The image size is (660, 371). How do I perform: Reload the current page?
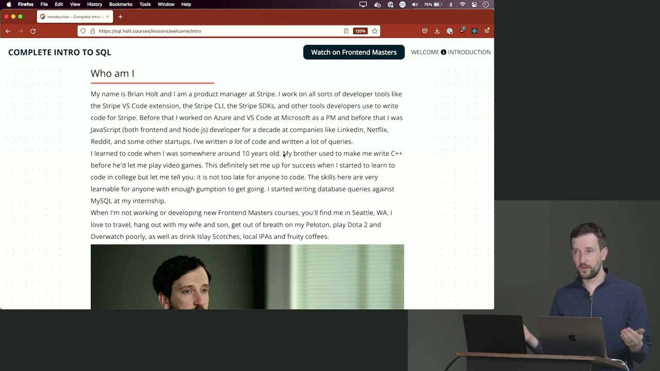point(33,31)
